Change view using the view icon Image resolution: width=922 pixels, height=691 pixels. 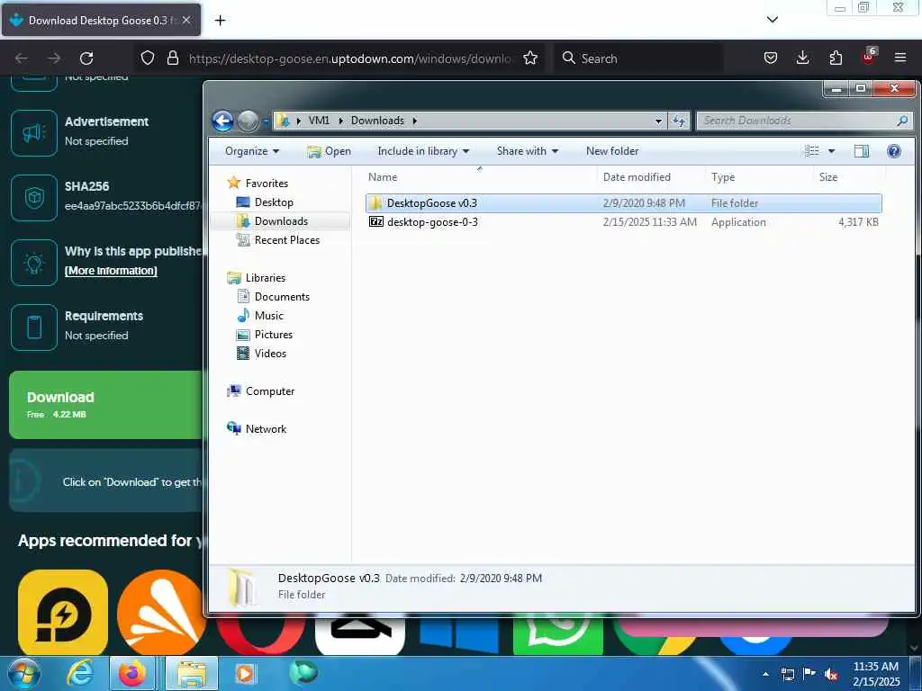point(812,151)
